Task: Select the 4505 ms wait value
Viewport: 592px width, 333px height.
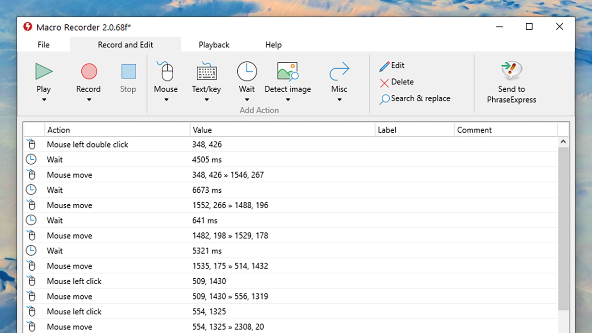Action: tap(207, 160)
